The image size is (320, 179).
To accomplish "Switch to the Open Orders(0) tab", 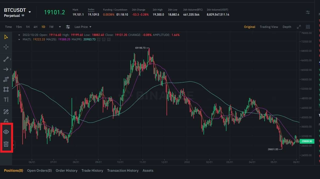I will [x=39, y=170].
